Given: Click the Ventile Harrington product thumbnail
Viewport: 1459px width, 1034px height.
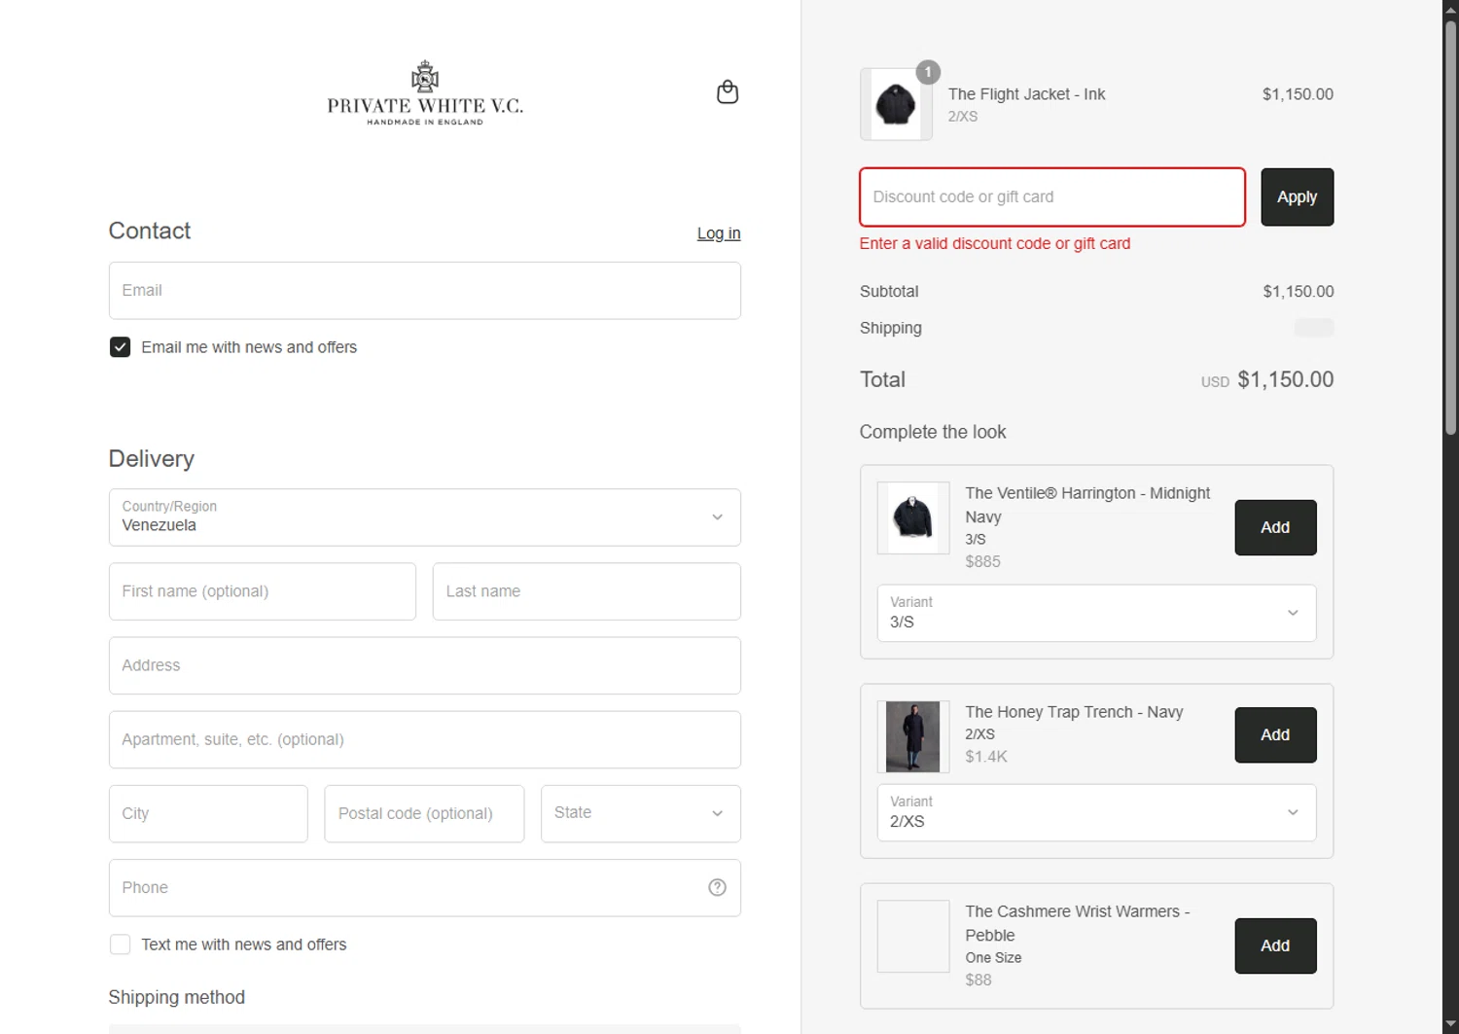Looking at the screenshot, I should point(913,517).
